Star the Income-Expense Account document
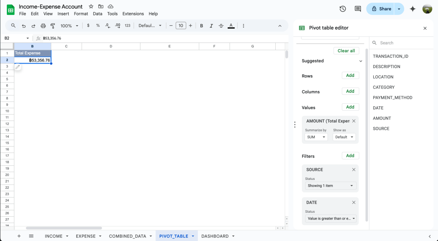The height and width of the screenshot is (241, 438). point(91,6)
